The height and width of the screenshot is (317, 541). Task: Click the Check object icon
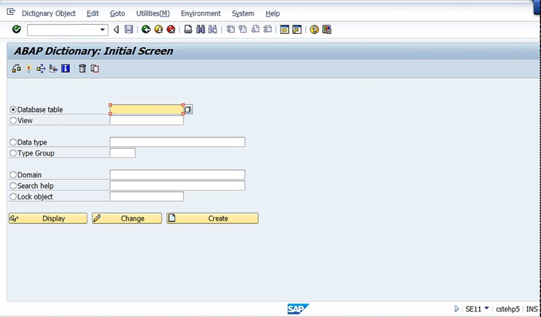point(16,68)
